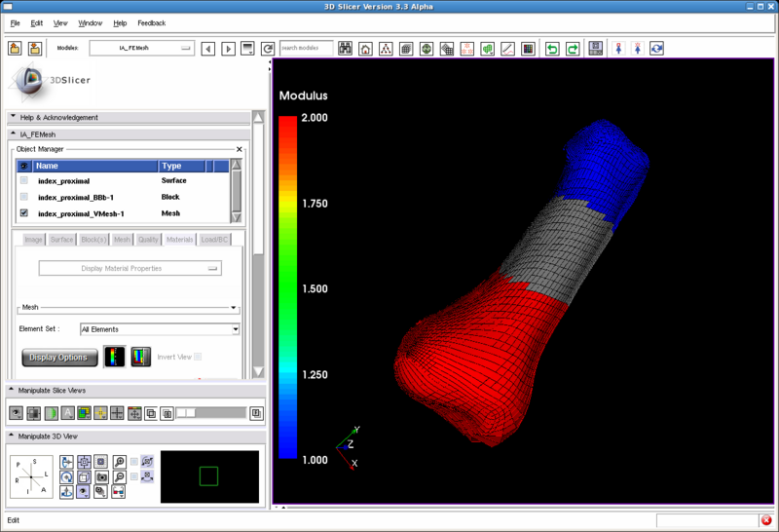The width and height of the screenshot is (779, 532).
Task: Click the zoom out magnifier icon
Action: (x=119, y=477)
